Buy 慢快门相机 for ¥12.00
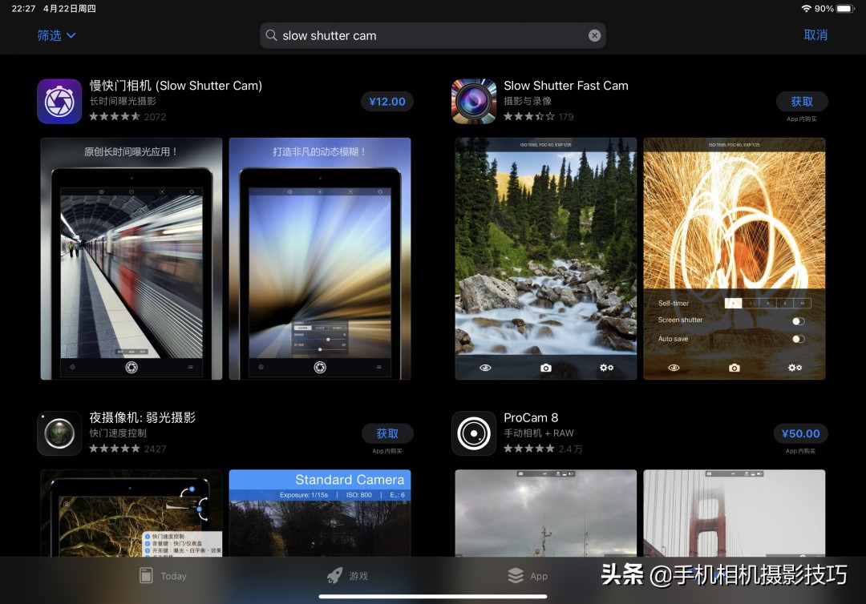The image size is (866, 604). (x=387, y=102)
